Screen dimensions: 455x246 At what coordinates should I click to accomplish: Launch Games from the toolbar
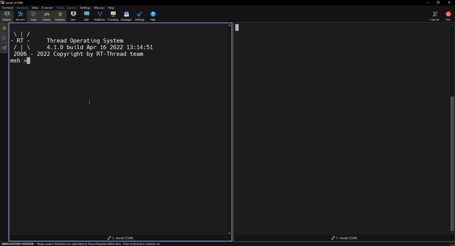coord(46,16)
